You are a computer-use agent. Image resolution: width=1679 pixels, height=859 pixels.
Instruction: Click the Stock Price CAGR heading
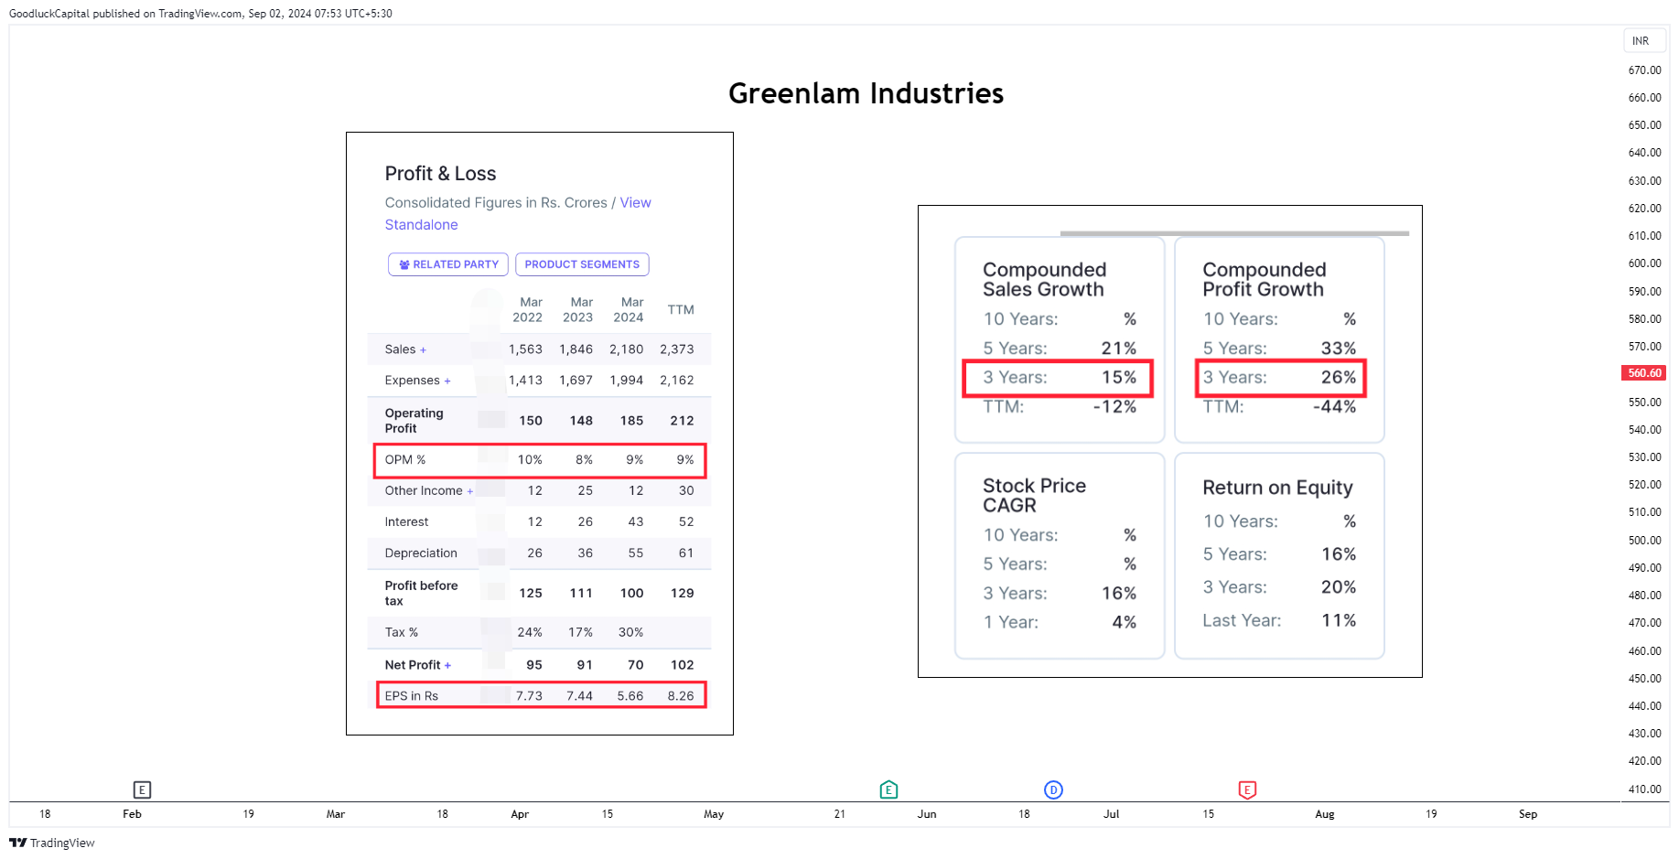pos(1035,495)
